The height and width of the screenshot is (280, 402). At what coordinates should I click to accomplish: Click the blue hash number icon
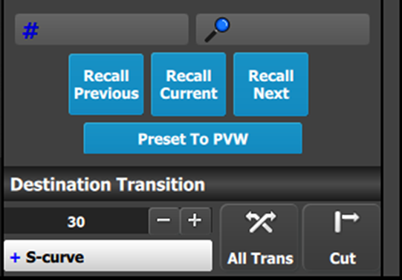click(30, 31)
